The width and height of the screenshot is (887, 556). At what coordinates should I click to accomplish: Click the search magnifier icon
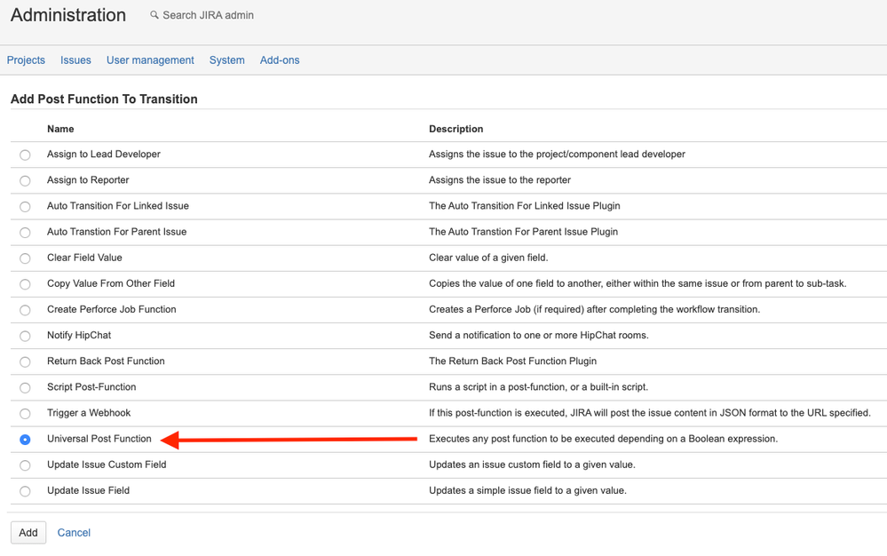tap(154, 15)
